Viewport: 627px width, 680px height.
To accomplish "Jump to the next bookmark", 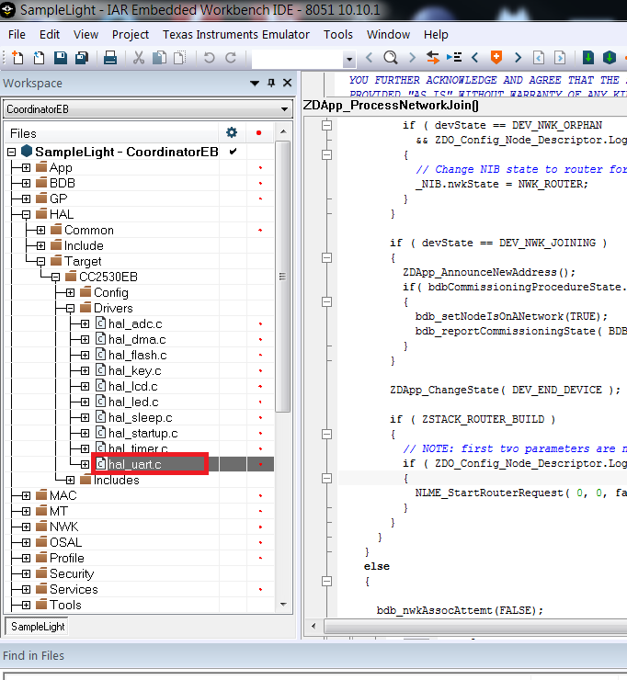I will click(x=518, y=58).
